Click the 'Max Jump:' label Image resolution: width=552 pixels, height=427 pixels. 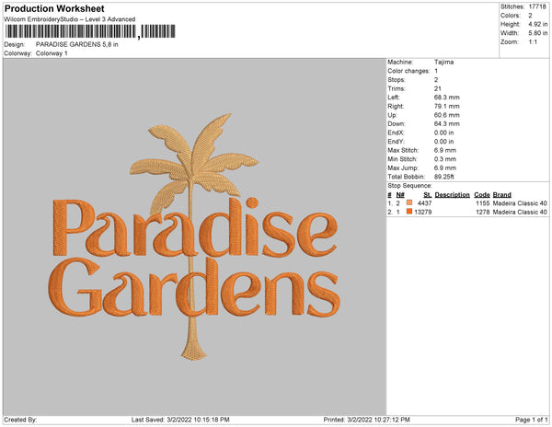pyautogui.click(x=403, y=167)
